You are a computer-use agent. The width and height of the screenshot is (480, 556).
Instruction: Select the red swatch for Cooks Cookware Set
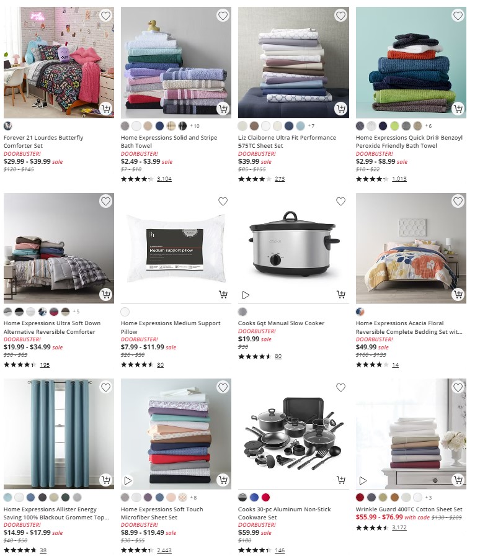tap(265, 498)
